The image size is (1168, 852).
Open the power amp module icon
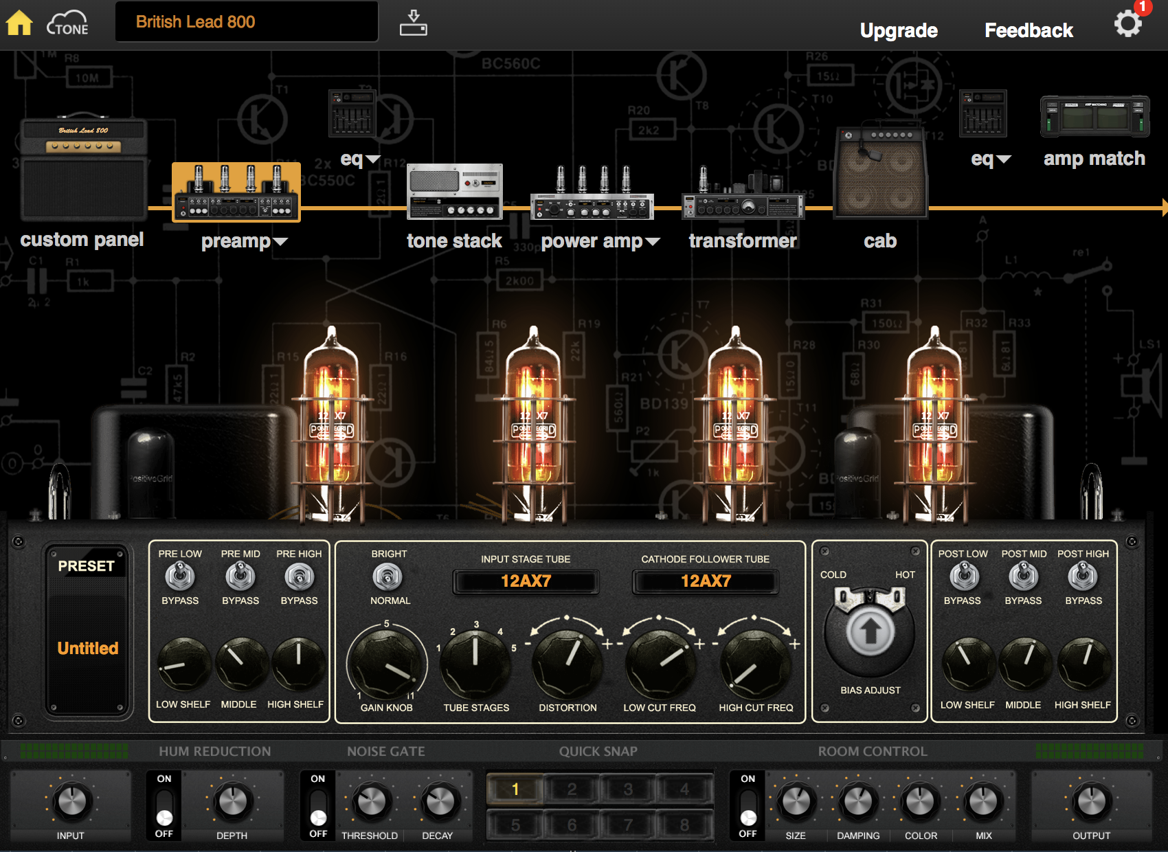tap(592, 192)
